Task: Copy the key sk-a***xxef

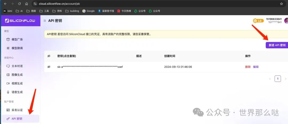Action: pyautogui.click(x=90, y=67)
